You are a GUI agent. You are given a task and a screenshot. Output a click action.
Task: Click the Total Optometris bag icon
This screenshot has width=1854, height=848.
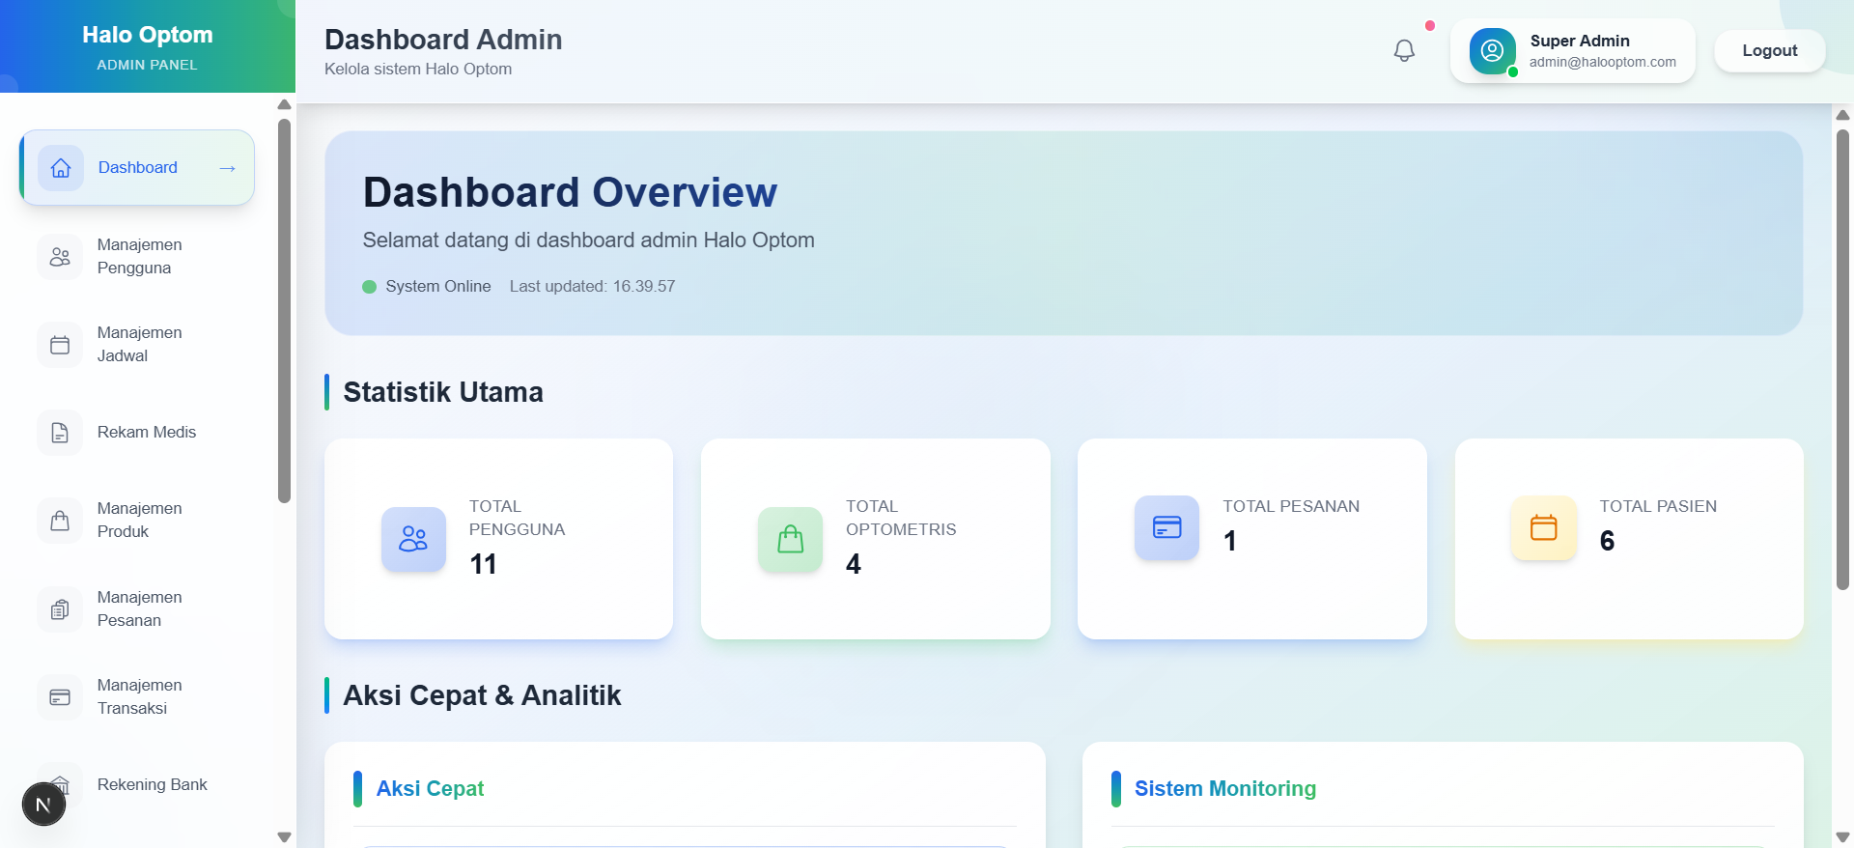[791, 539]
